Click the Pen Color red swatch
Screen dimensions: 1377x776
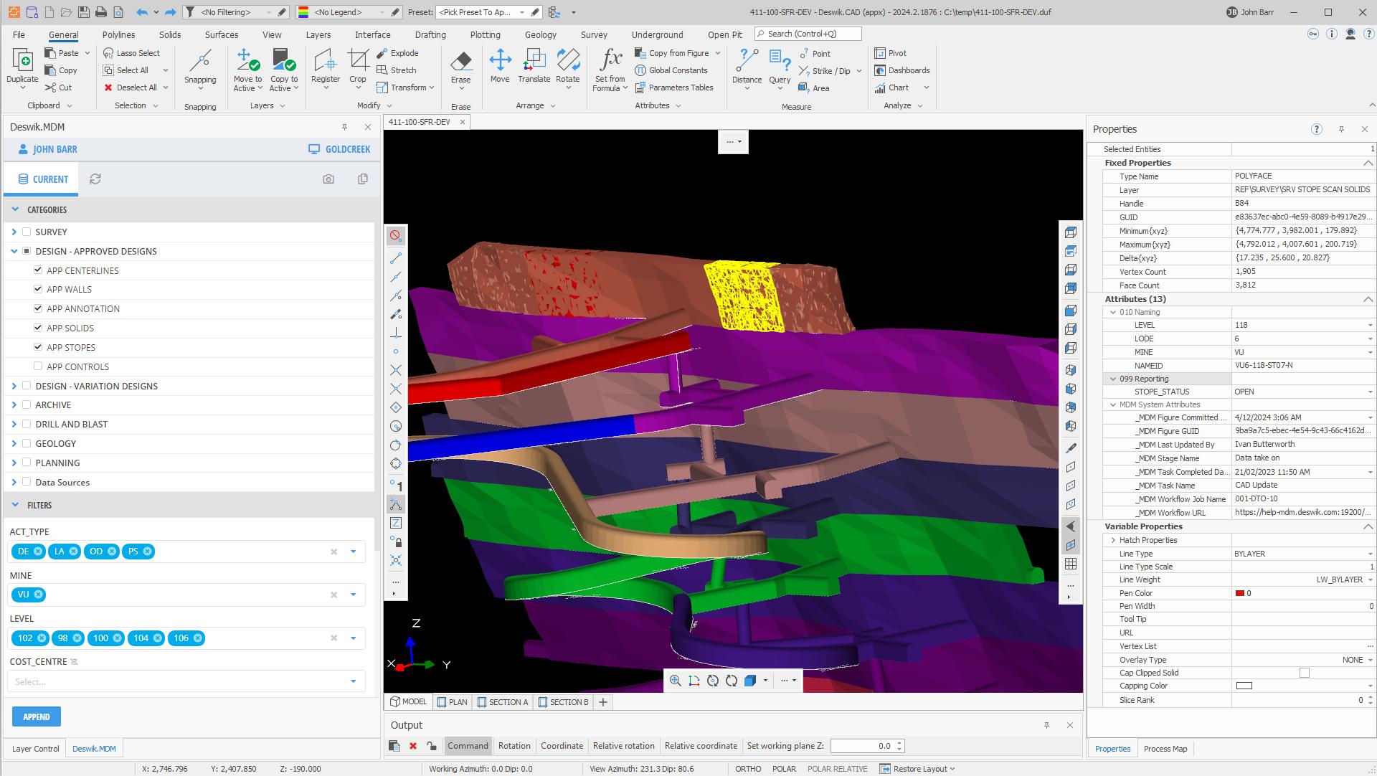(x=1239, y=593)
